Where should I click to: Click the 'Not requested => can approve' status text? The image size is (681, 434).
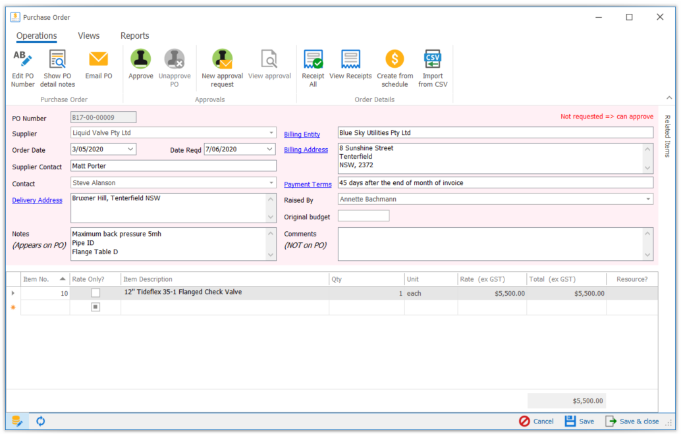(x=607, y=117)
